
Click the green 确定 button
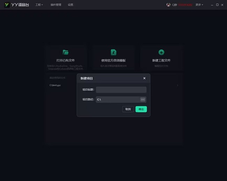[x=141, y=109]
